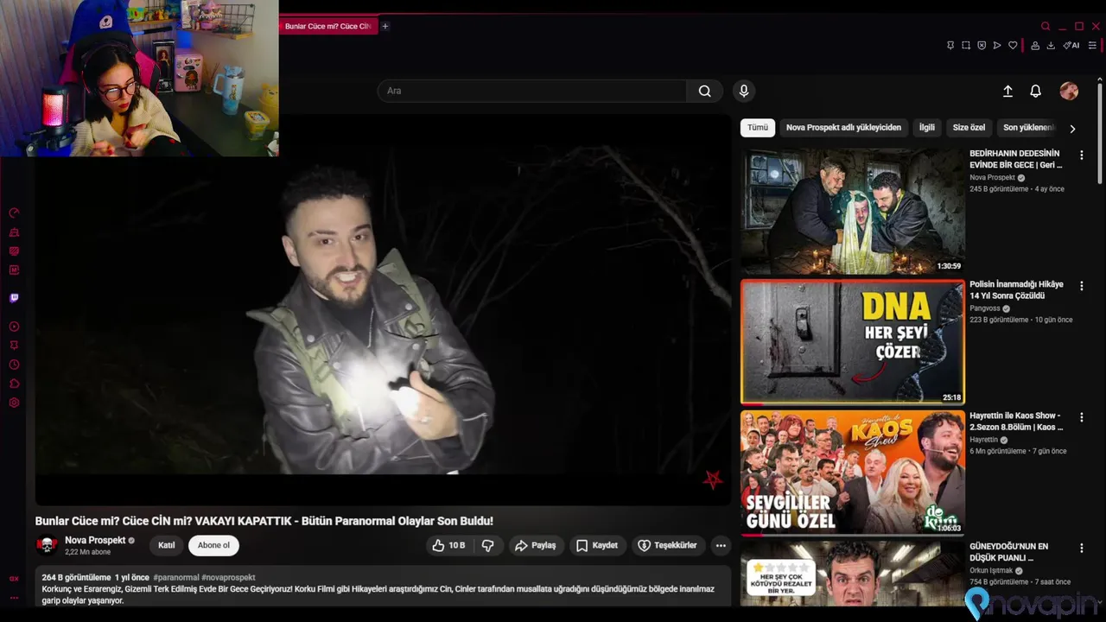Open Nova Prospekt channel avatar under video

(x=47, y=545)
